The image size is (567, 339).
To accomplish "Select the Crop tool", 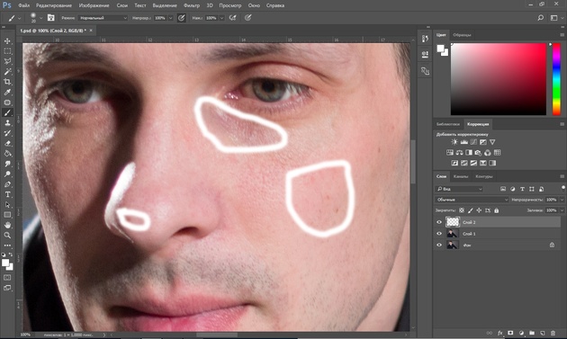I will coord(7,82).
